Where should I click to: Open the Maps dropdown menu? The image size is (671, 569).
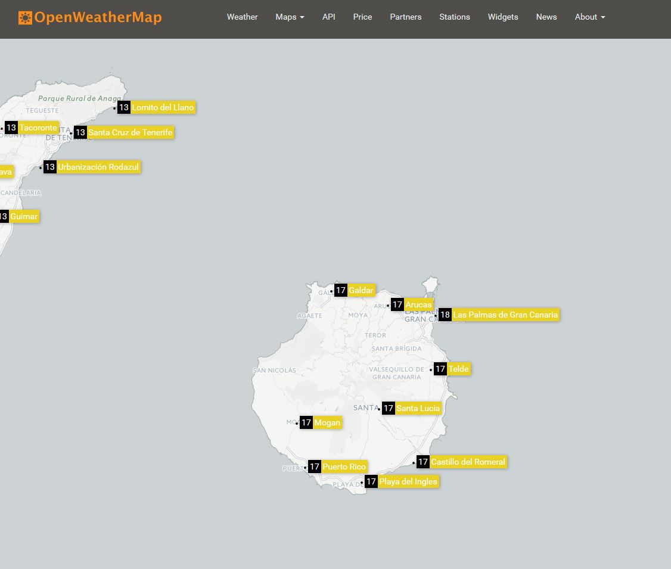(290, 17)
